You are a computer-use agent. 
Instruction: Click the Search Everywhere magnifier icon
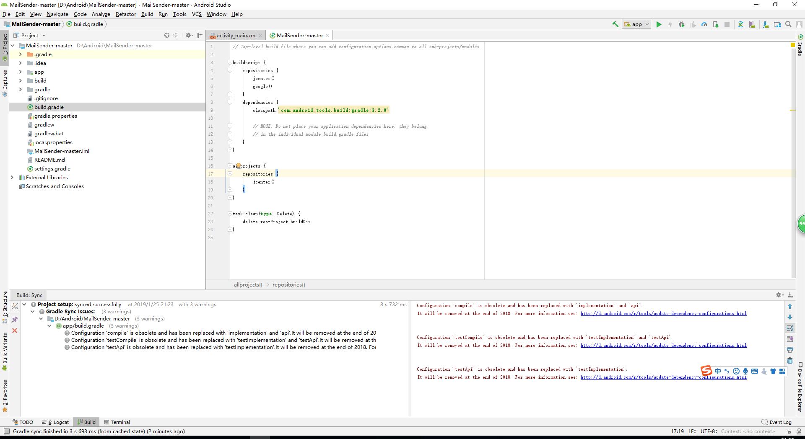point(788,24)
